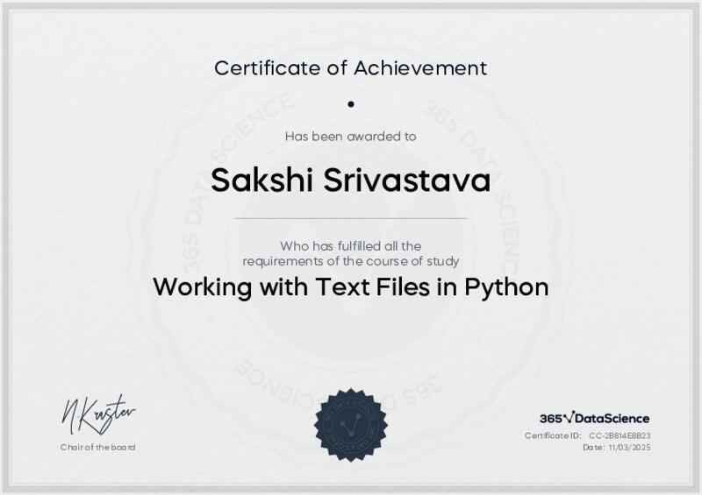The width and height of the screenshot is (702, 495).
Task: Click the N. Krastev handwritten signature
Action: coord(98,412)
